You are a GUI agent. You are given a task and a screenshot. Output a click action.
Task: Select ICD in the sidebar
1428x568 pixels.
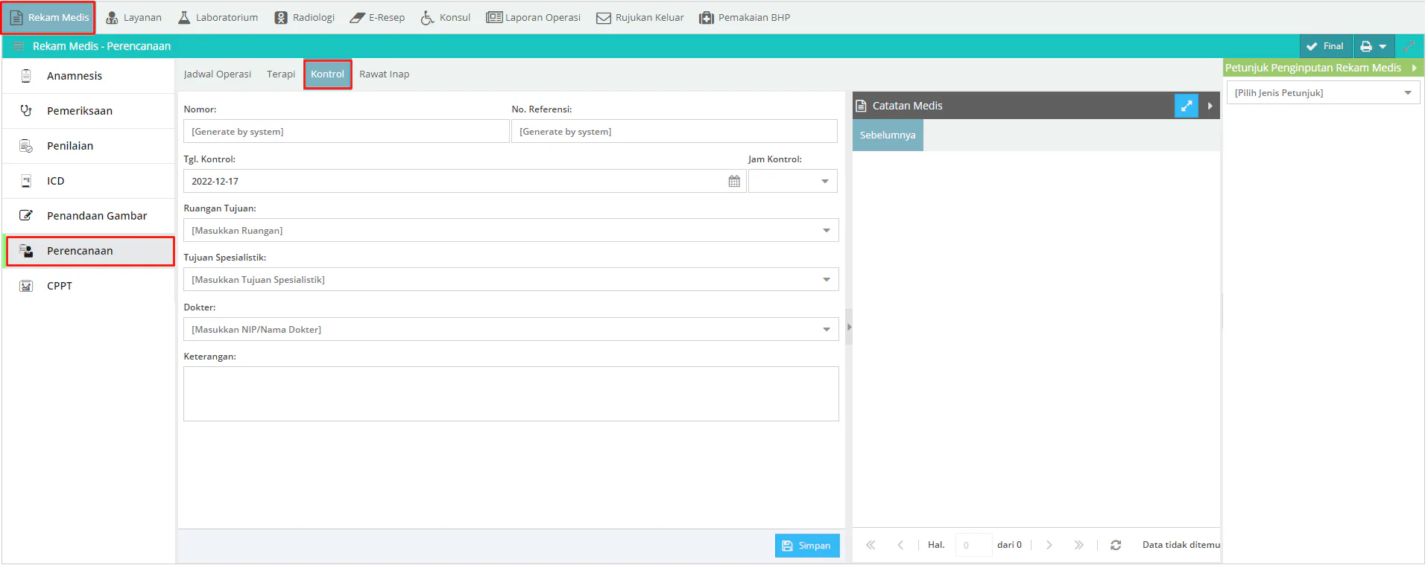click(x=89, y=181)
